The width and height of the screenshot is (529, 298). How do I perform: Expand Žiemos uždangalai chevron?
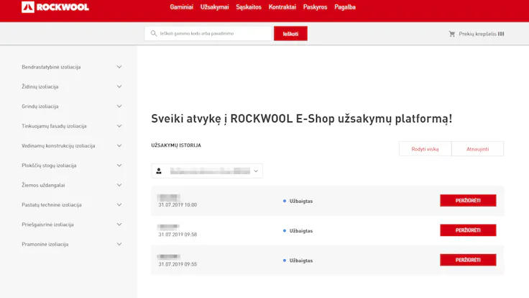(119, 185)
